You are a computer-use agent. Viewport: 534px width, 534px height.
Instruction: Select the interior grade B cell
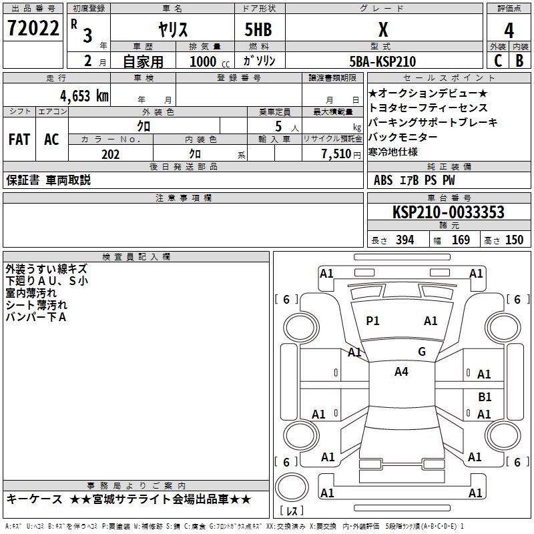tap(520, 61)
